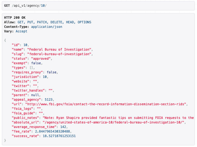The width and height of the screenshot is (197, 147).
Task: Click the "appeal_agency" key
Action: pos(26,100)
